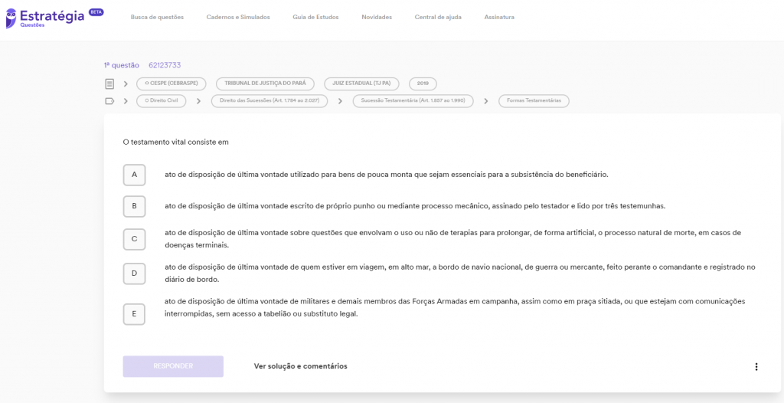This screenshot has height=403, width=784.
Task: Click the Direito das Sucessões tag
Action: coord(269,101)
